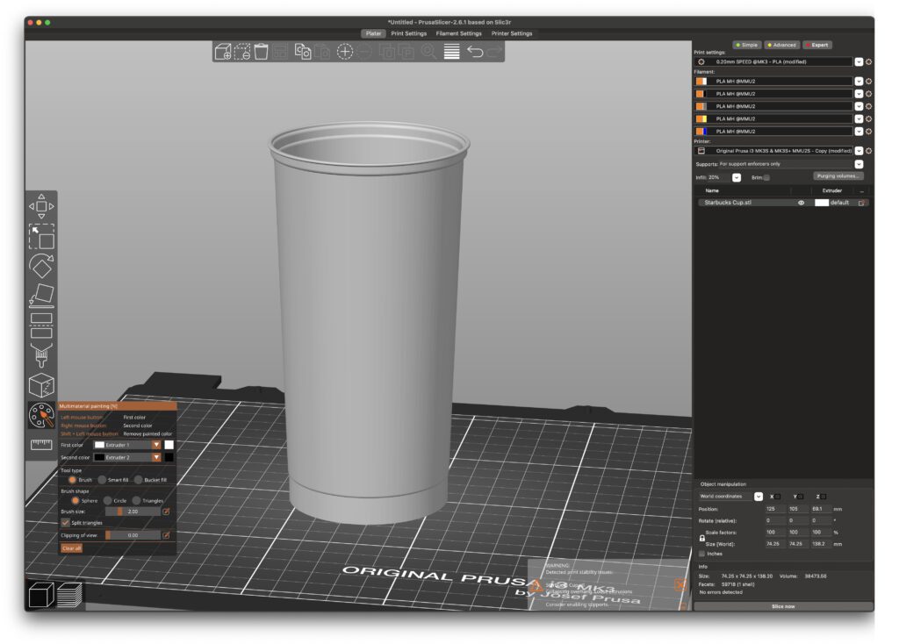This screenshot has width=899, height=644.
Task: Click the white First color swatch
Action: coord(169,445)
